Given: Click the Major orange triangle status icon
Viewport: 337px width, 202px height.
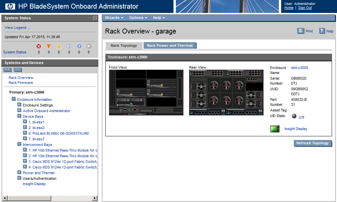Looking at the screenshot, I should (x=49, y=46).
